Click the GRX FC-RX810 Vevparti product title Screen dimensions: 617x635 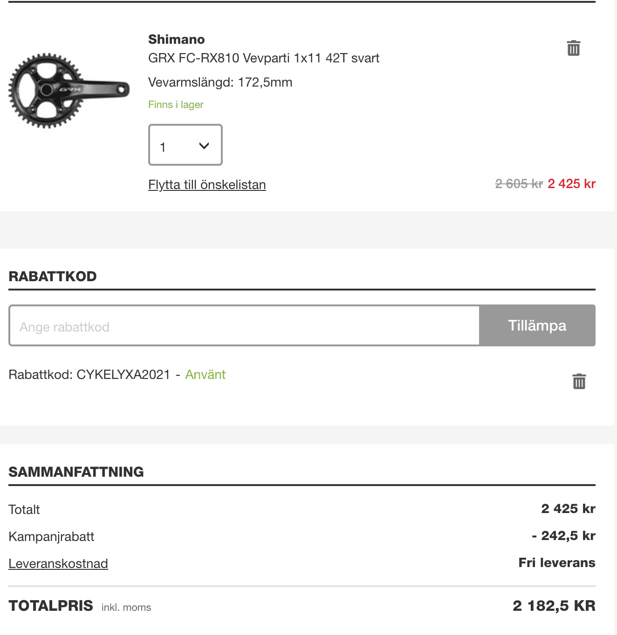pyautogui.click(x=264, y=58)
